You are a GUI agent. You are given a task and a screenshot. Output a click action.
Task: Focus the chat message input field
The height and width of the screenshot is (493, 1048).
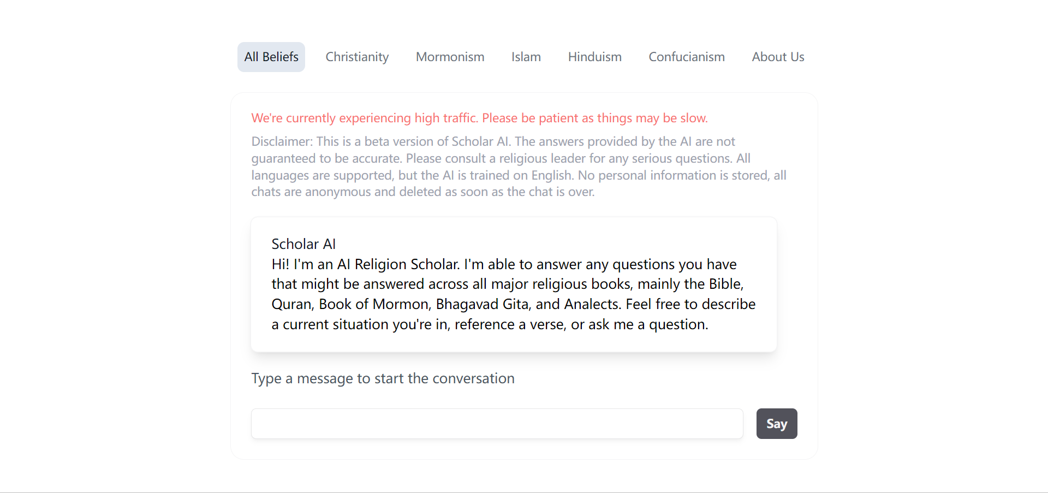coord(497,424)
